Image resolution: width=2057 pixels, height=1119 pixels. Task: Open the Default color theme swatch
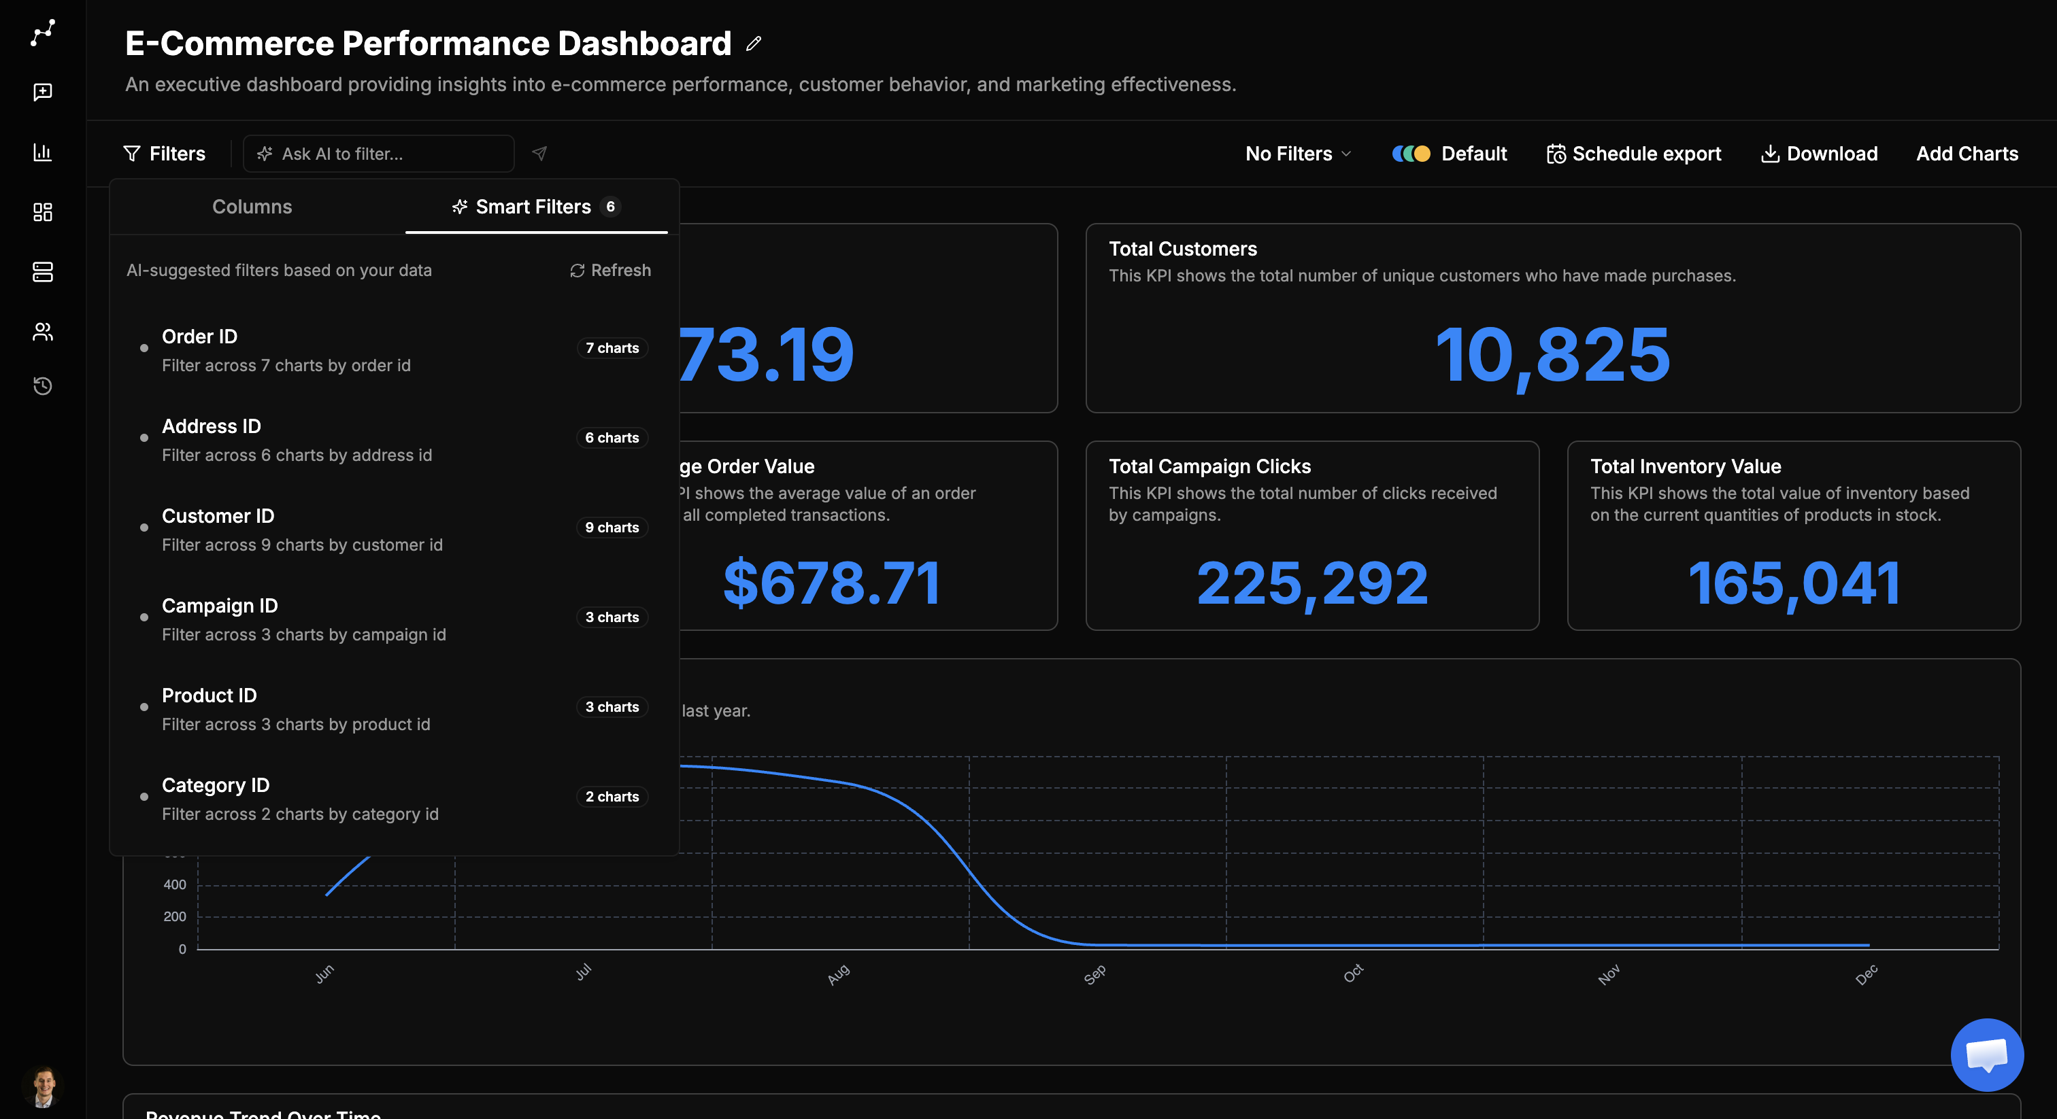pyautogui.click(x=1450, y=153)
